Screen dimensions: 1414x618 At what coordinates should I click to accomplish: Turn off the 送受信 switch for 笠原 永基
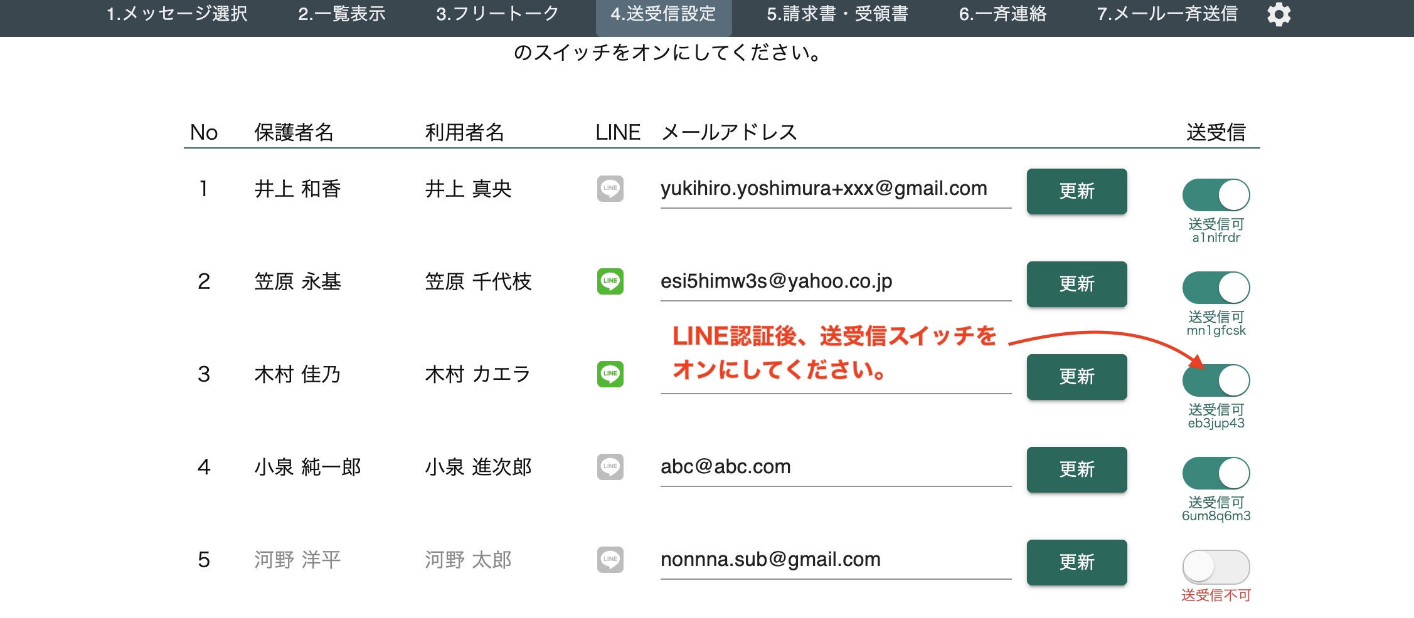click(1216, 288)
